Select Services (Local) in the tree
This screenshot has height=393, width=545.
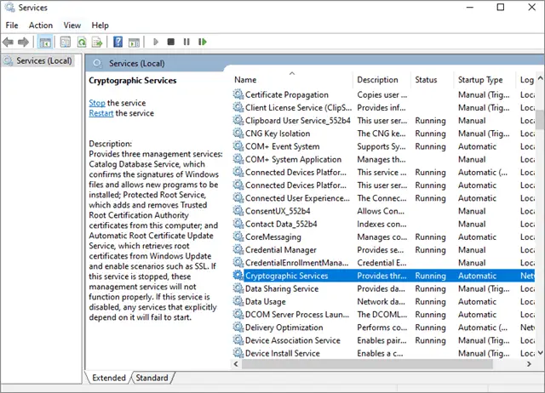37,60
